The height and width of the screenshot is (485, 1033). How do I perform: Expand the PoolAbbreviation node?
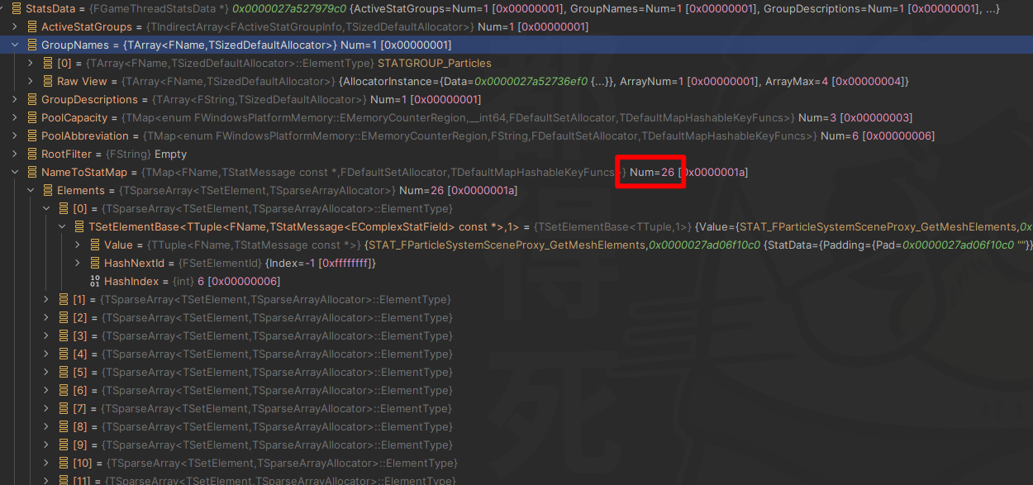[x=15, y=136]
